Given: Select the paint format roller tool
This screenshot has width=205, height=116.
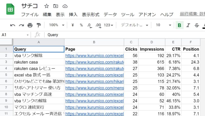Looking at the screenshot, I should [39, 25].
